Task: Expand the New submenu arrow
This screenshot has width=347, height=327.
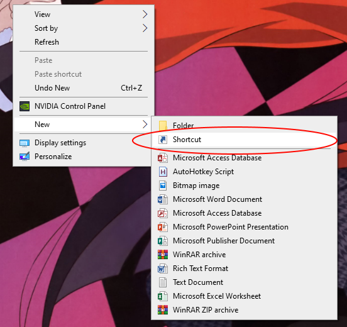Action: (145, 125)
